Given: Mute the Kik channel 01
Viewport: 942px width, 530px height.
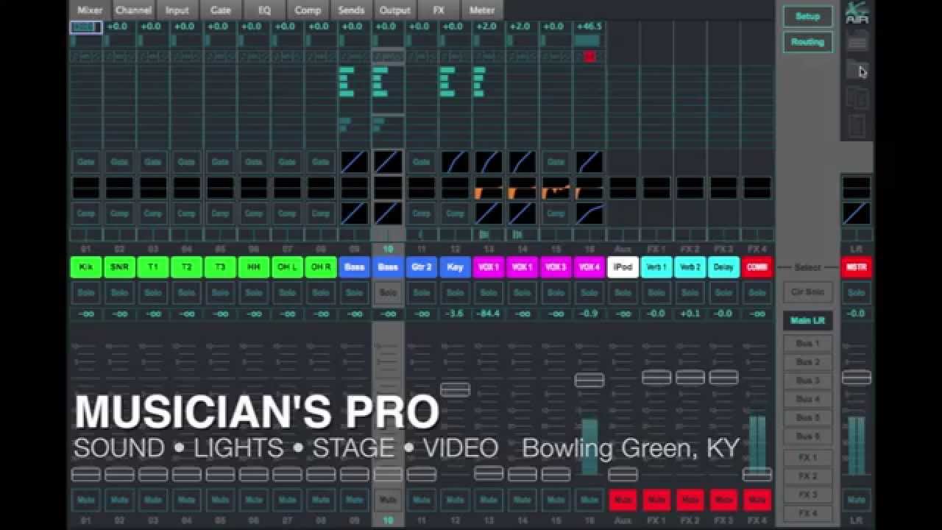Looking at the screenshot, I should (x=85, y=500).
